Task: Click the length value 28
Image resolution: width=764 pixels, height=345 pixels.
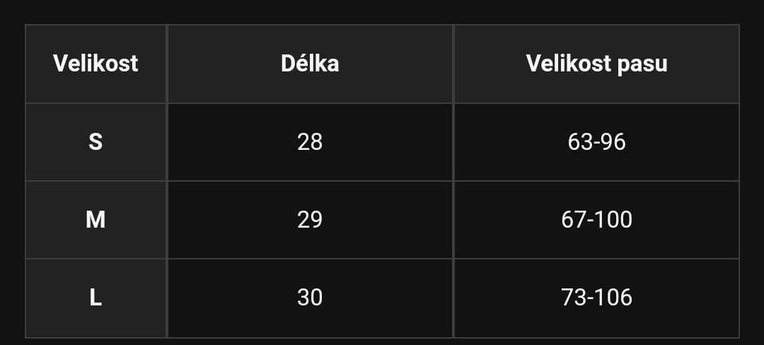Action: click(310, 142)
